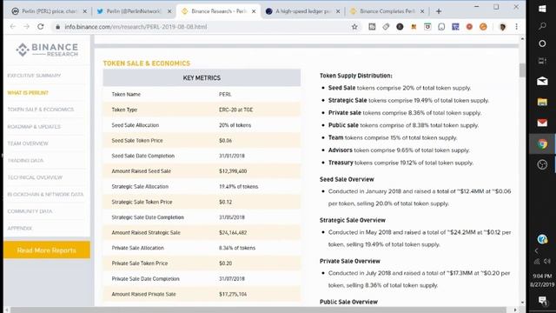This screenshot has width=556, height=313.
Task: Open Windows search from taskbar
Action: coord(542,26)
